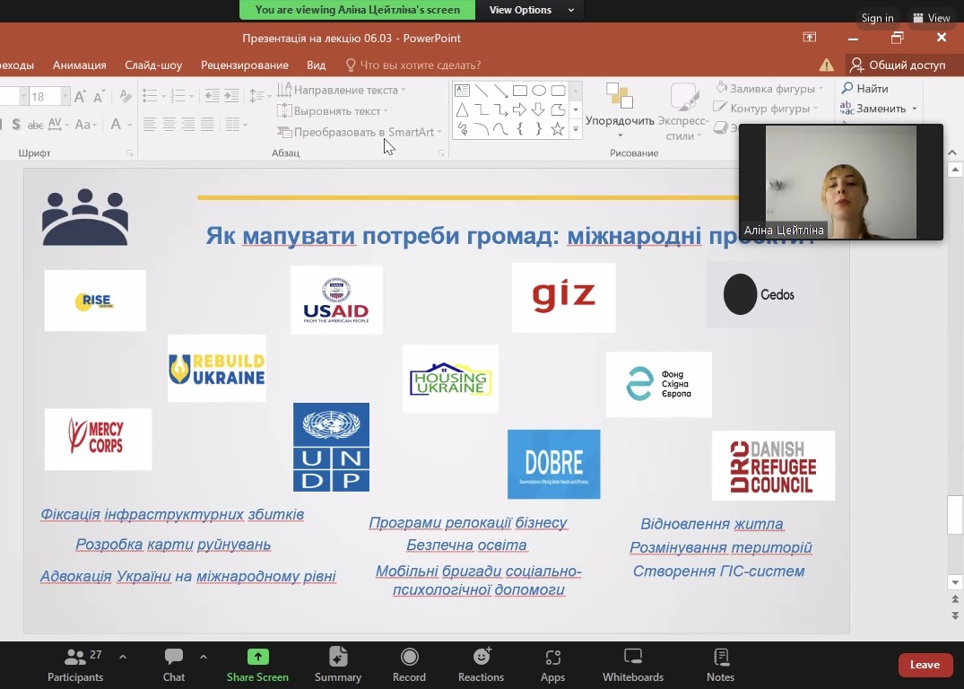The image size is (964, 689).
Task: Open the Zoom Apps panel
Action: click(x=552, y=664)
